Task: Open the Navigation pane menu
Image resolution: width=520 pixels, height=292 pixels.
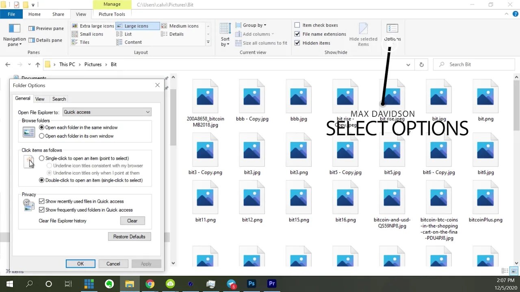Action: coord(14,34)
